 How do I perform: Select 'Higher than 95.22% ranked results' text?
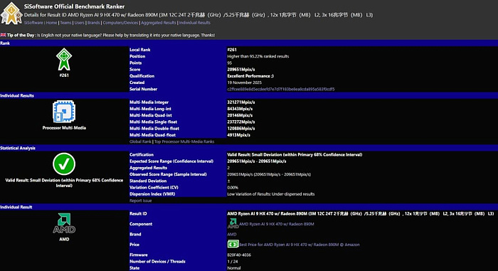[x=258, y=56]
